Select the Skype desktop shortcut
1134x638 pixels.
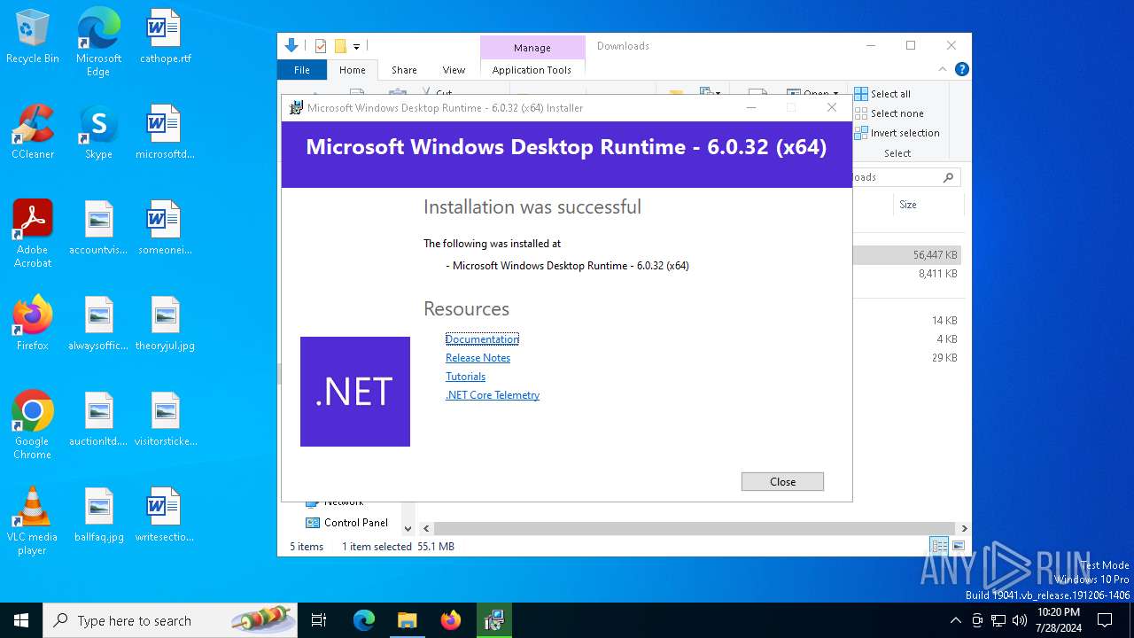(x=98, y=133)
